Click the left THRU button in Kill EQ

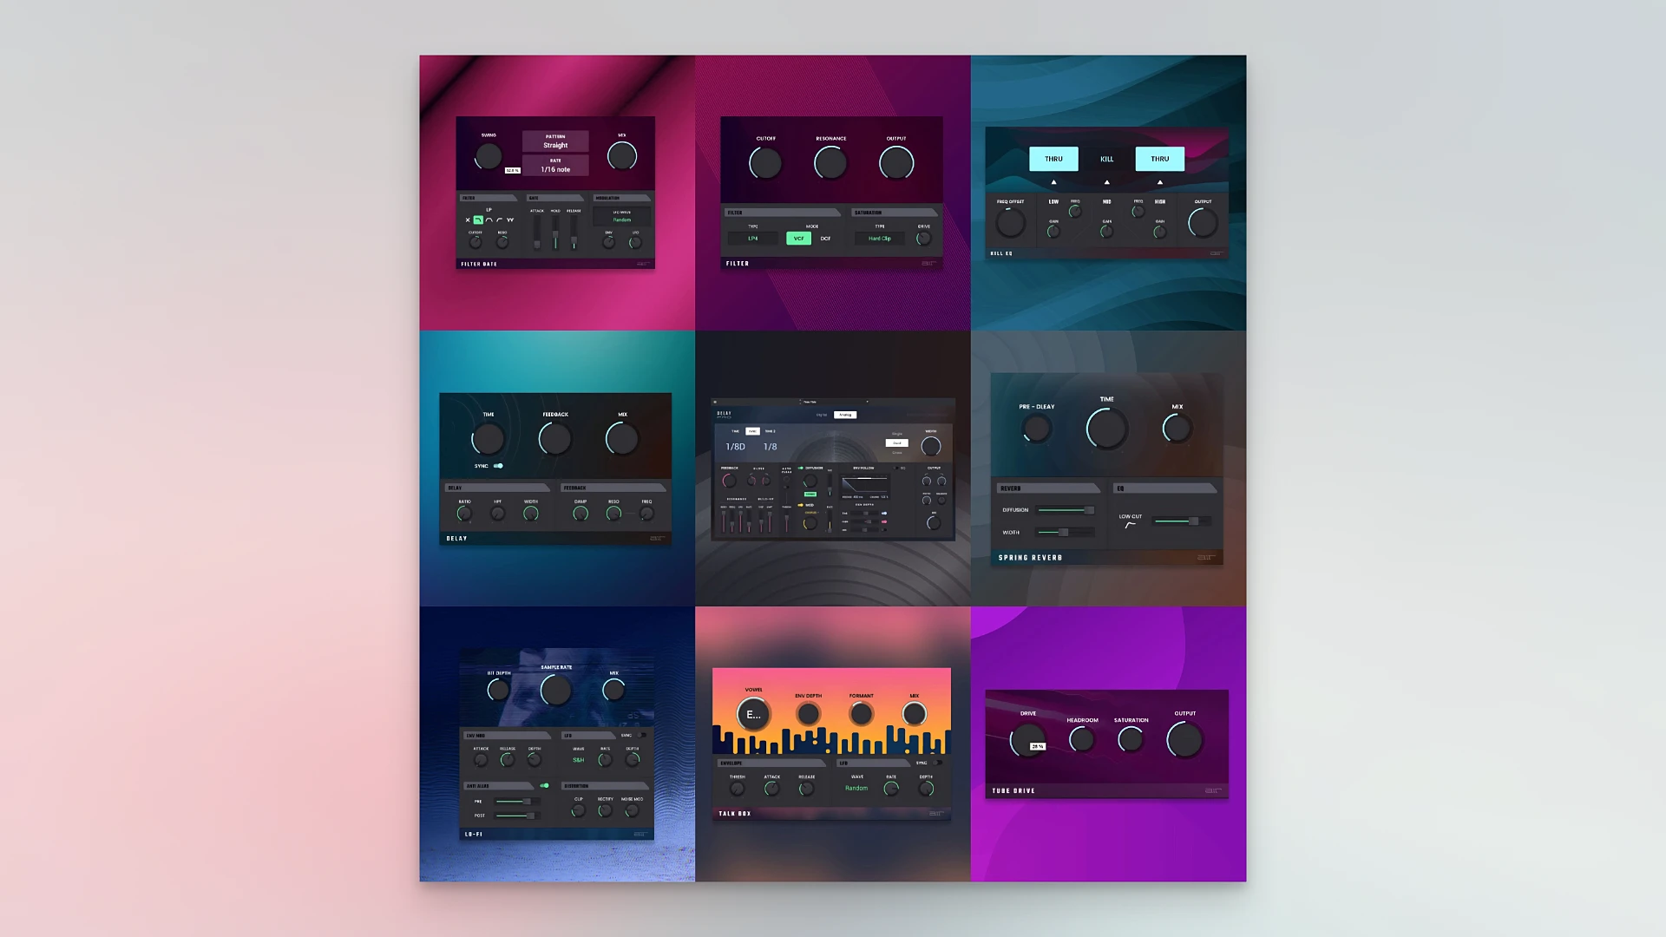click(1053, 159)
